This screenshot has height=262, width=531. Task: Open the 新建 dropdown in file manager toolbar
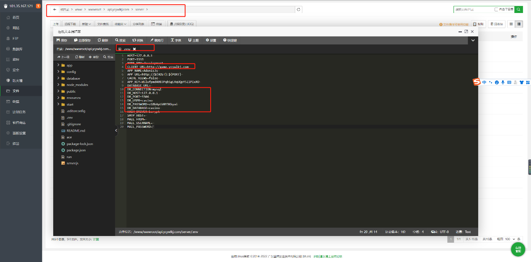click(x=86, y=24)
